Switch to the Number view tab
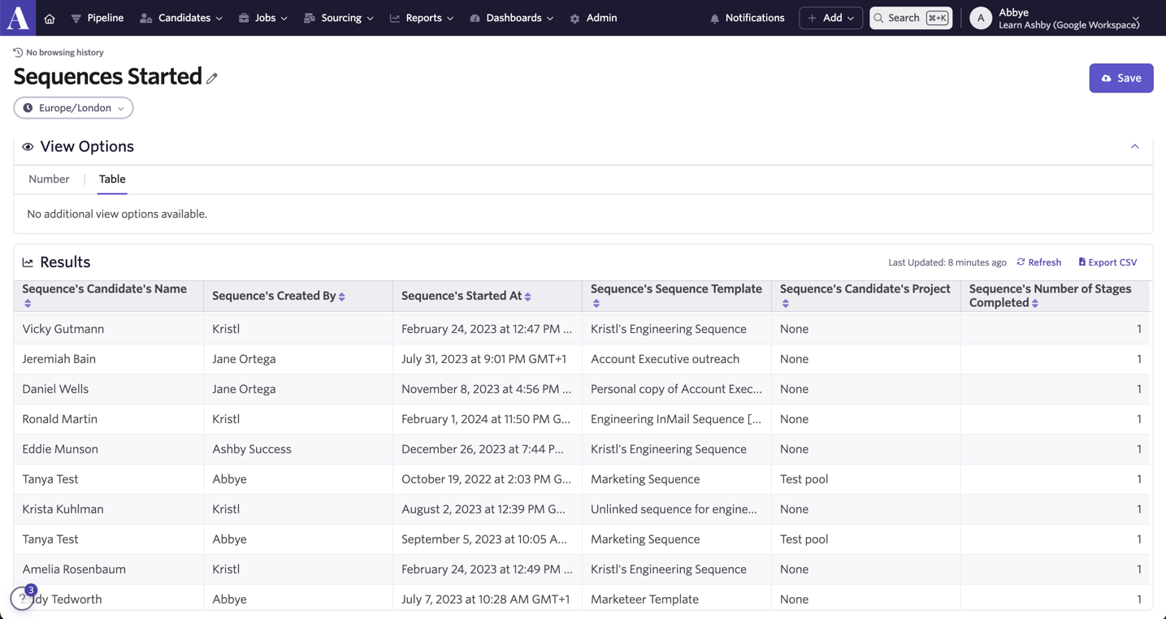Screen dimensions: 1166x619 [49, 180]
